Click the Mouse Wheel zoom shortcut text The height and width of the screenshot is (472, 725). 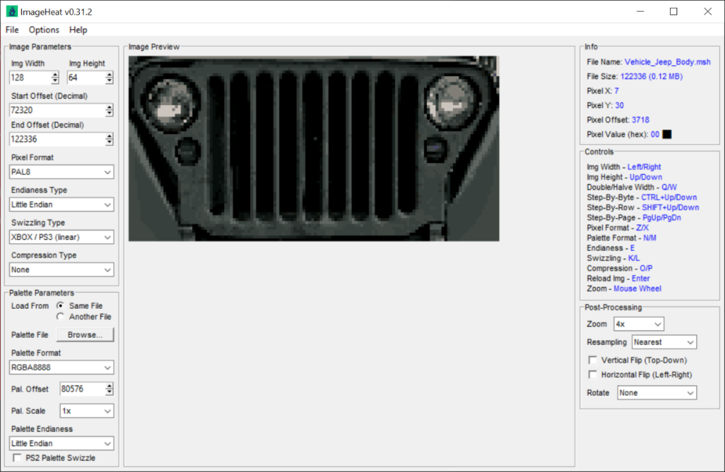point(637,289)
